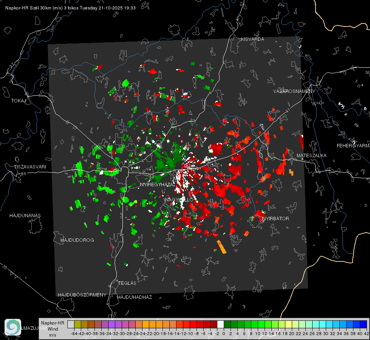
Task: Click the spiral radar logo icon
Action: pyautogui.click(x=13, y=327)
